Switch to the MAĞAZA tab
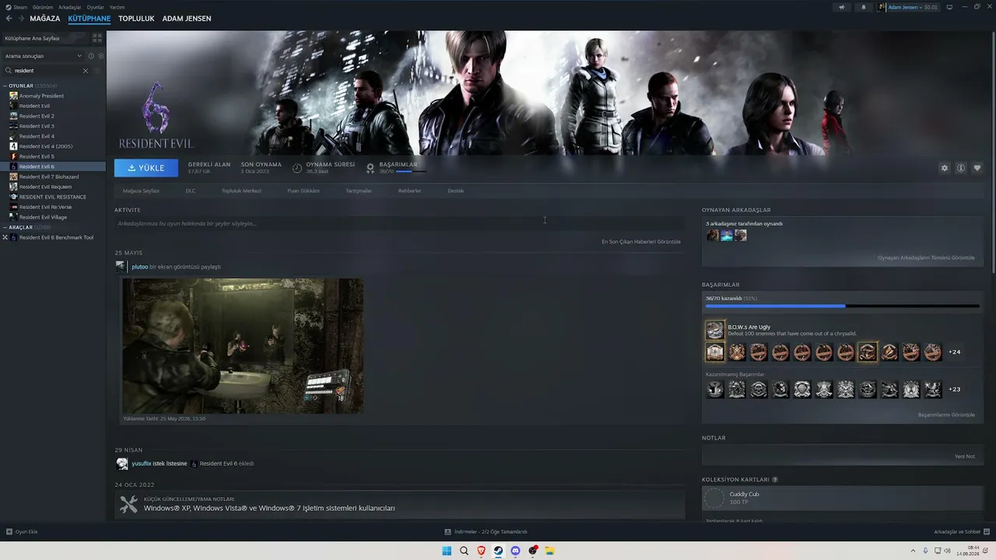Viewport: 996px width, 560px height. pos(45,19)
